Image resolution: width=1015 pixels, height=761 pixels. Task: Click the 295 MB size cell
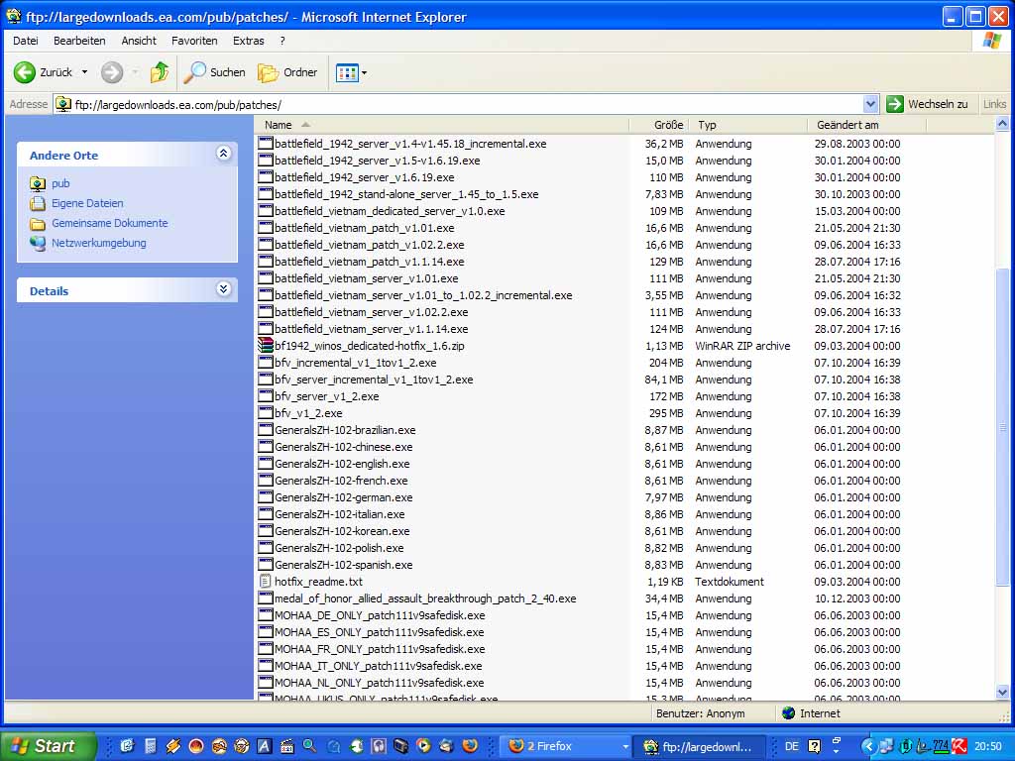tap(666, 413)
